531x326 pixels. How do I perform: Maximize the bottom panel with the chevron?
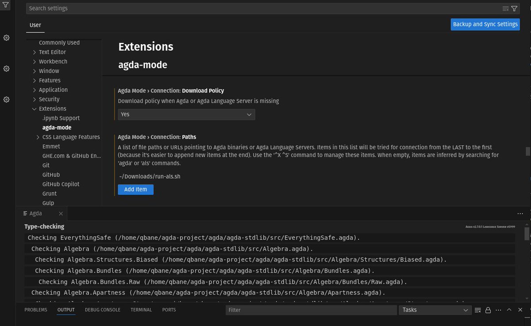509,310
